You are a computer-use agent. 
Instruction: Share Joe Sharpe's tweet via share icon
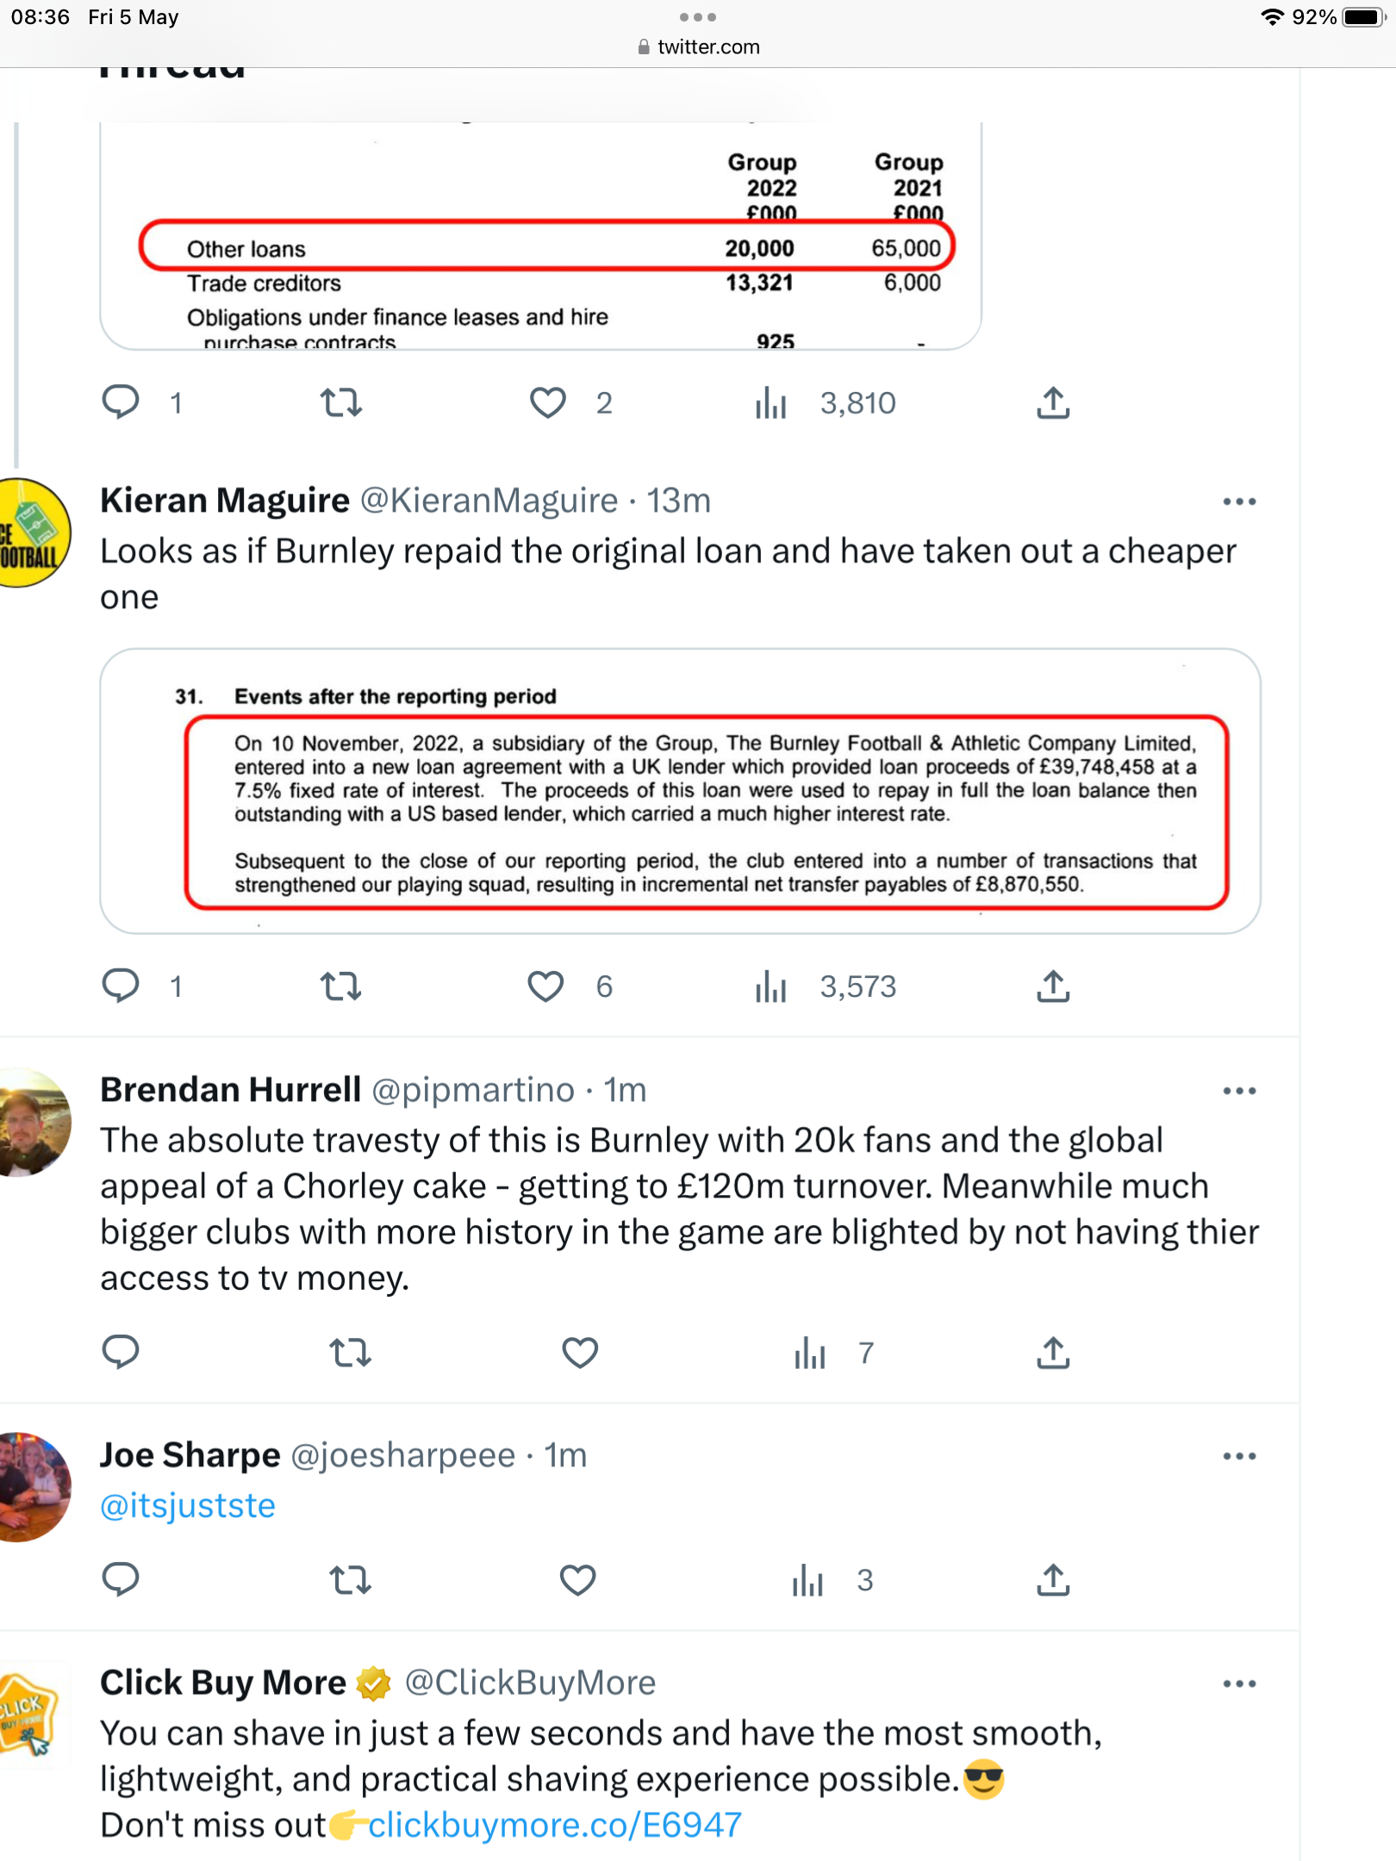pos(1053,1580)
